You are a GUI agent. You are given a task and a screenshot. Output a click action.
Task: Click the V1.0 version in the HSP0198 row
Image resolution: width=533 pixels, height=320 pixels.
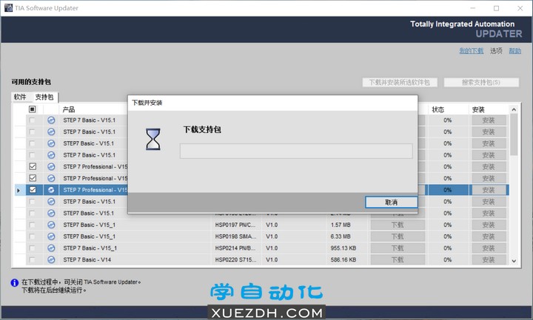pyautogui.click(x=272, y=236)
